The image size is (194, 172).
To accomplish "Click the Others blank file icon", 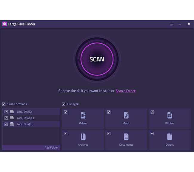I will point(170,137).
